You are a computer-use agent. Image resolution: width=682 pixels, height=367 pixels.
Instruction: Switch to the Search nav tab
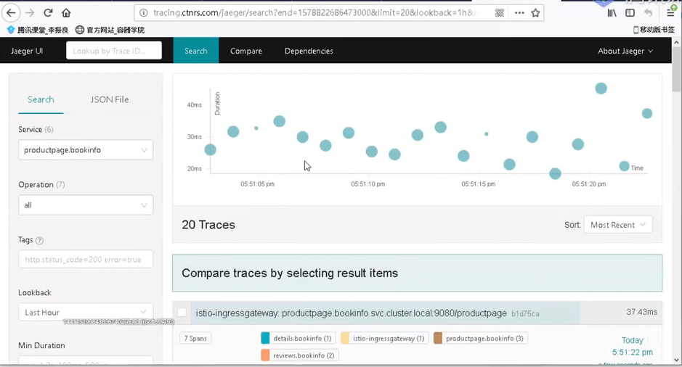pyautogui.click(x=195, y=50)
